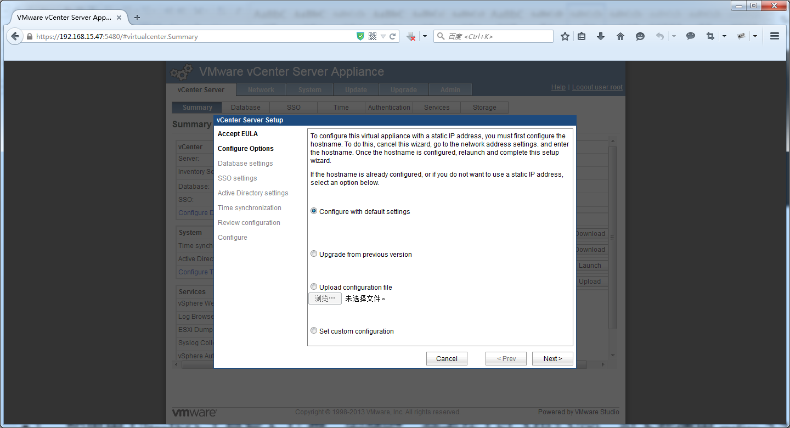The image size is (790, 428).
Task: Click the search magnifier icon in search box
Action: (441, 36)
